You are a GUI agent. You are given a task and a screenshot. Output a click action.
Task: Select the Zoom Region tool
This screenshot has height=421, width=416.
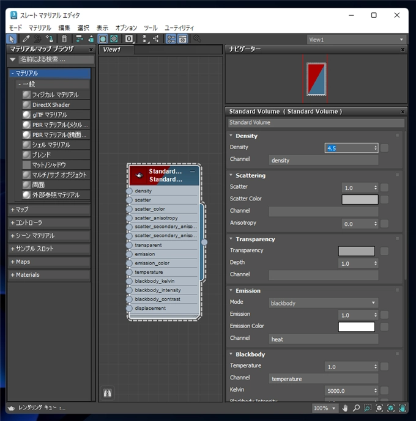(x=368, y=408)
